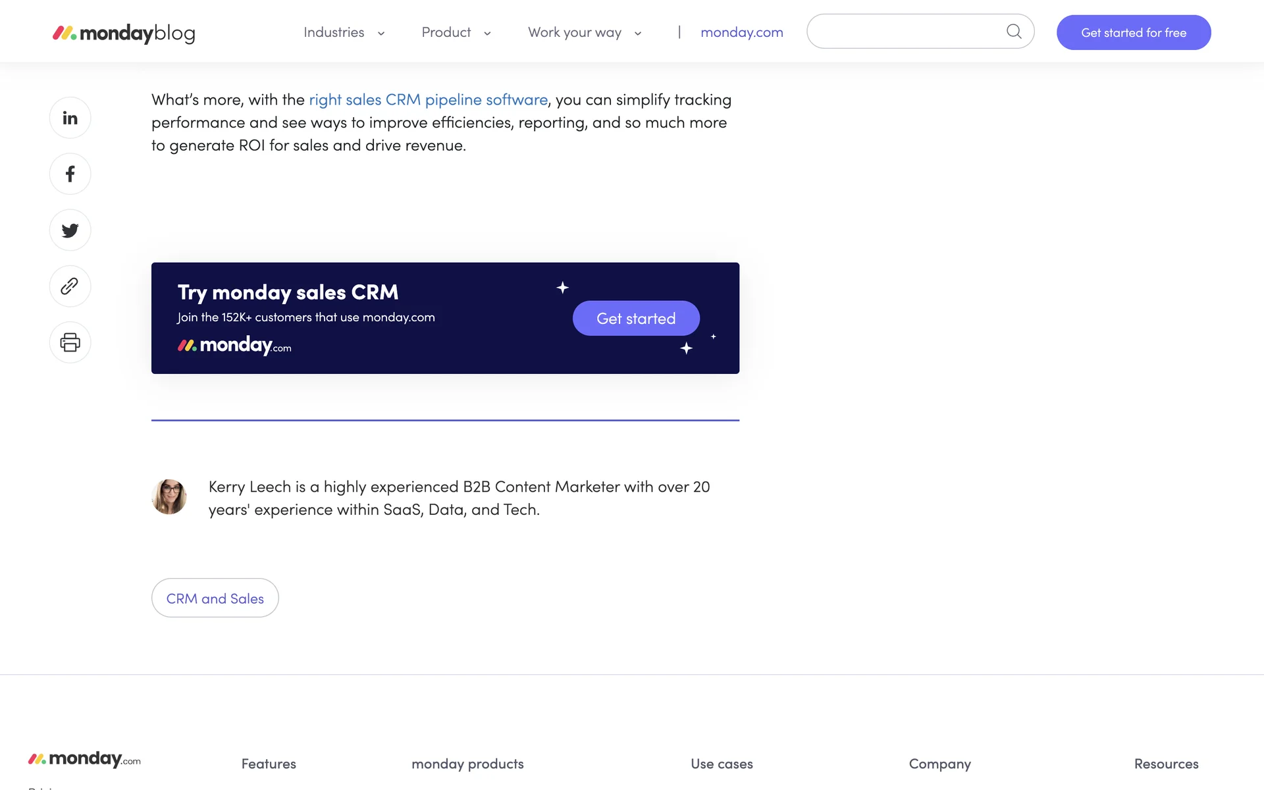The width and height of the screenshot is (1264, 790).
Task: Select the CRM and Sales tag
Action: (x=215, y=598)
